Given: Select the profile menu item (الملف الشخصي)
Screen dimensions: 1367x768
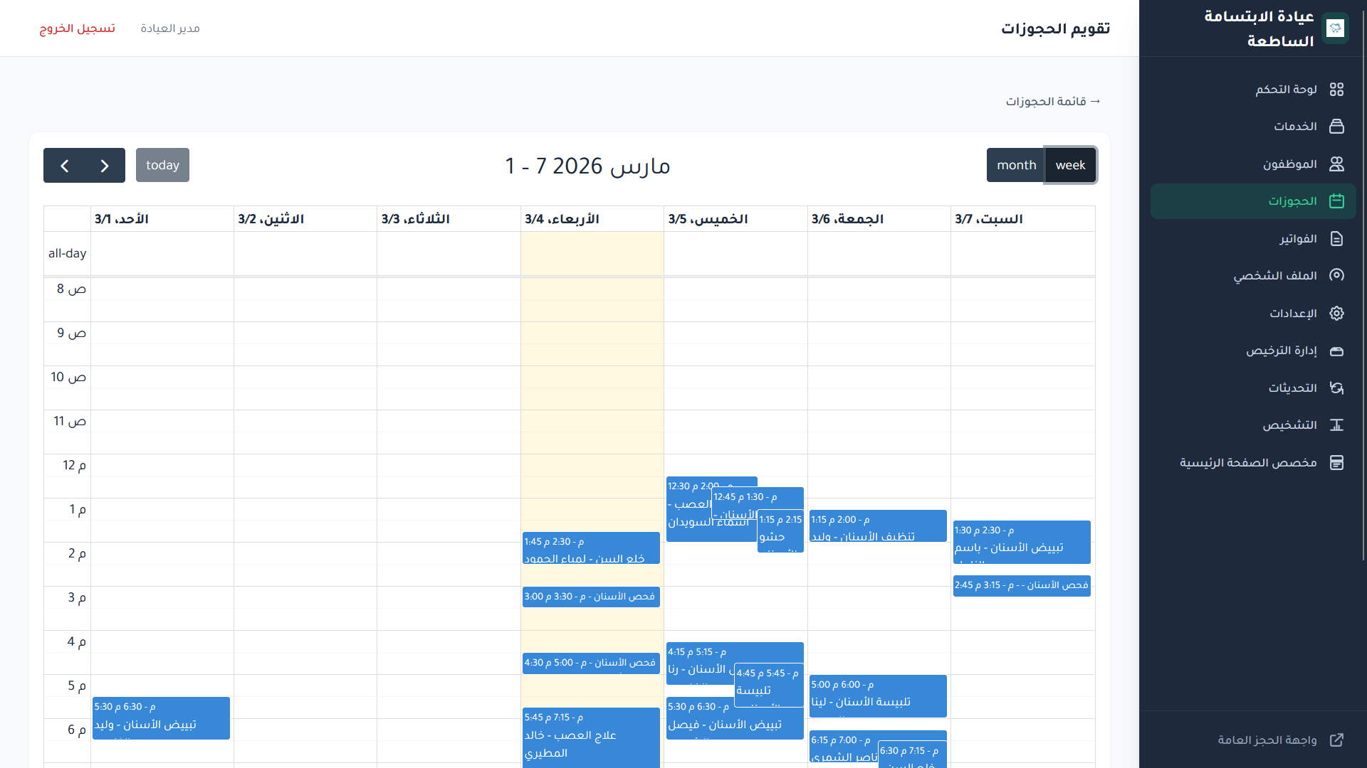Looking at the screenshot, I should (1274, 276).
